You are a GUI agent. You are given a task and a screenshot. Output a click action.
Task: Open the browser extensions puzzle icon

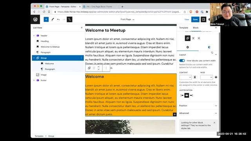coord(207,12)
